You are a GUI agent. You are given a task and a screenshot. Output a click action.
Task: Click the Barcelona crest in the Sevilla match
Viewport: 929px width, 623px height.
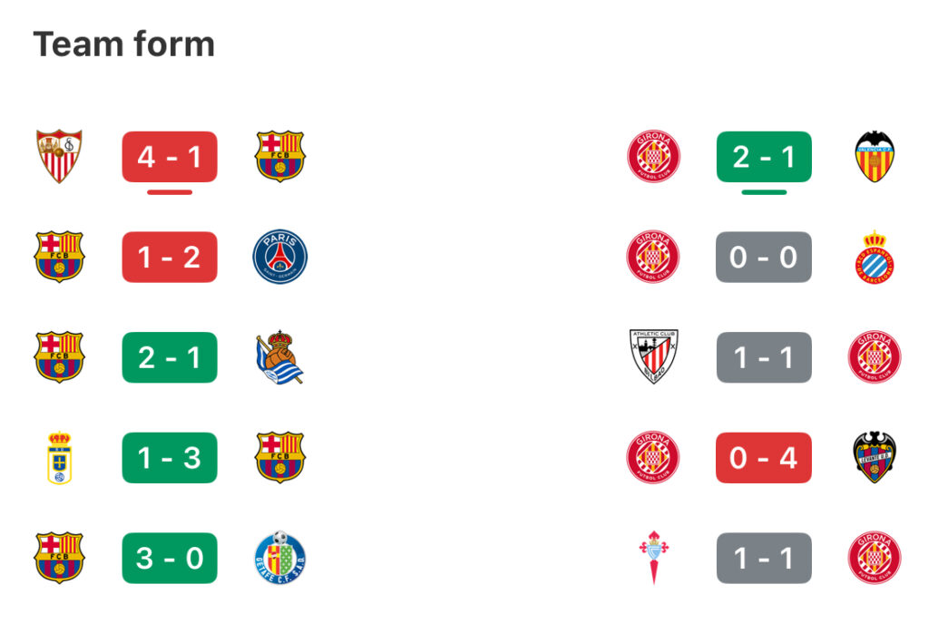click(x=280, y=156)
